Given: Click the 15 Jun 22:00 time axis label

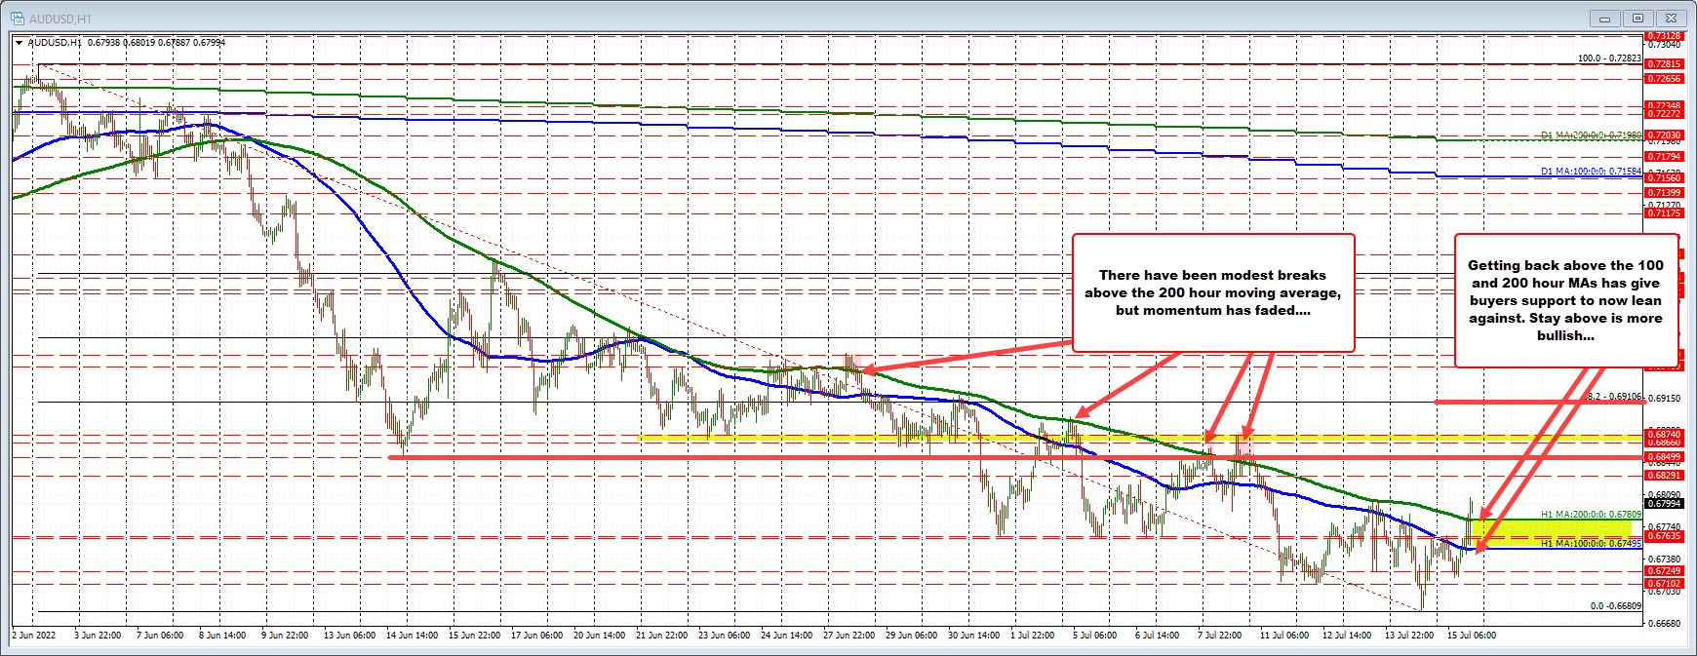Looking at the screenshot, I should [476, 635].
